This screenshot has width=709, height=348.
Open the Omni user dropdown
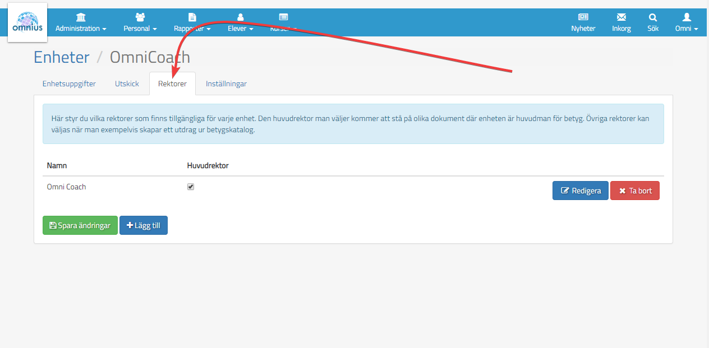click(x=687, y=29)
